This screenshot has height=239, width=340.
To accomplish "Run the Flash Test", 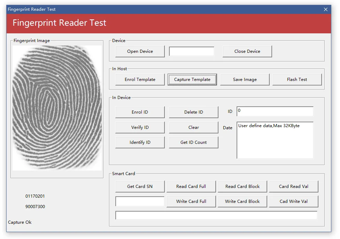I will [297, 79].
